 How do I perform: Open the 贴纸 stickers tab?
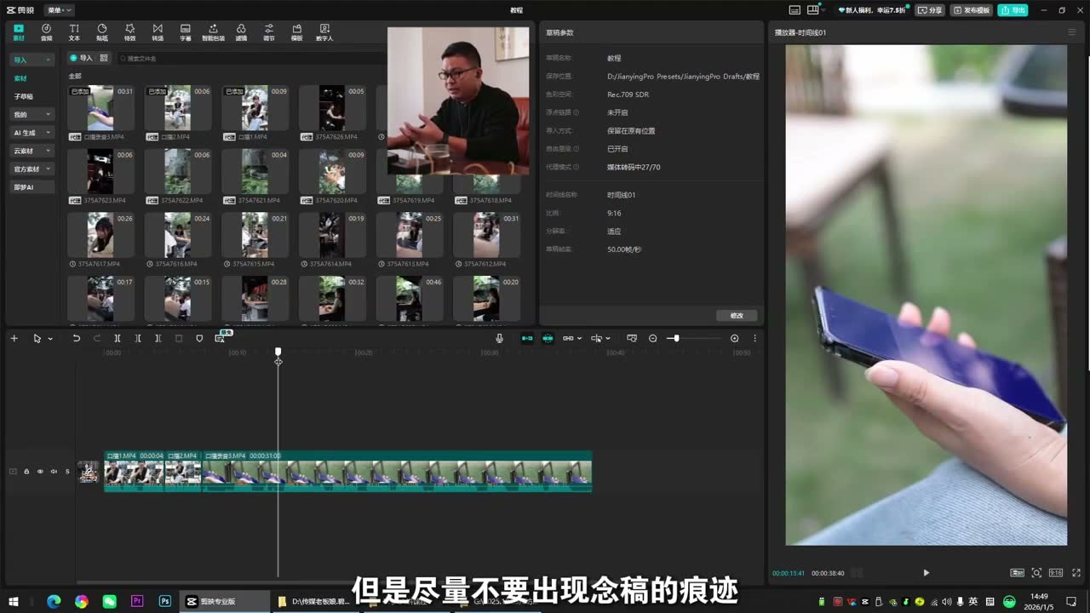tap(102, 32)
